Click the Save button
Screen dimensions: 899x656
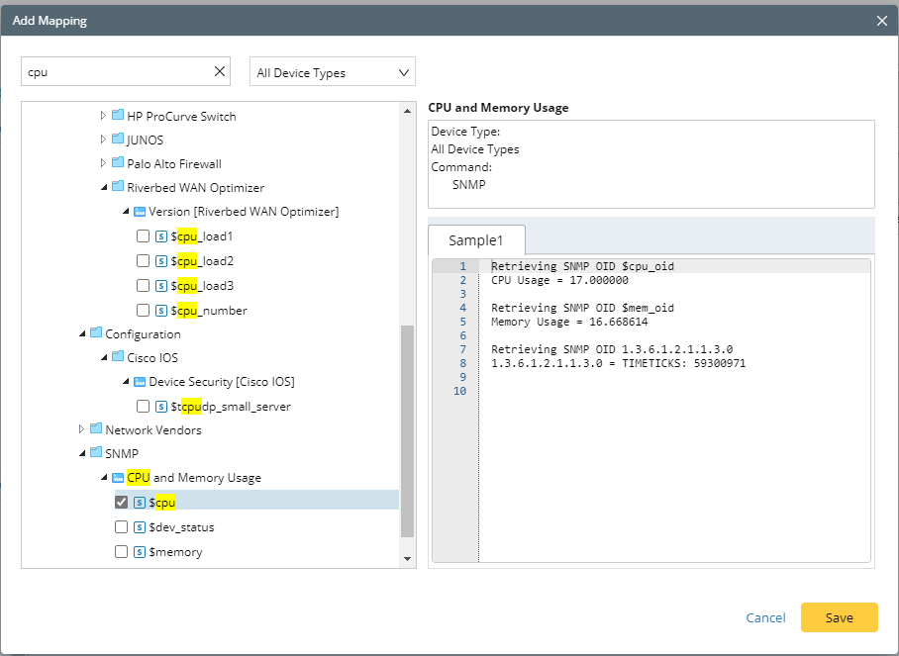839,617
